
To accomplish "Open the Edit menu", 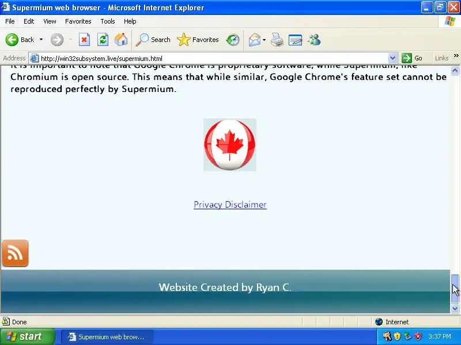I will pyautogui.click(x=29, y=21).
